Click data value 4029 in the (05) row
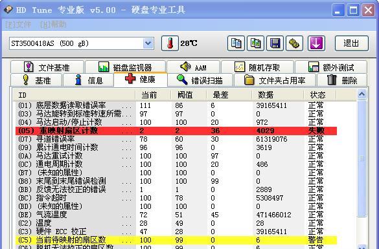 pyautogui.click(x=265, y=131)
